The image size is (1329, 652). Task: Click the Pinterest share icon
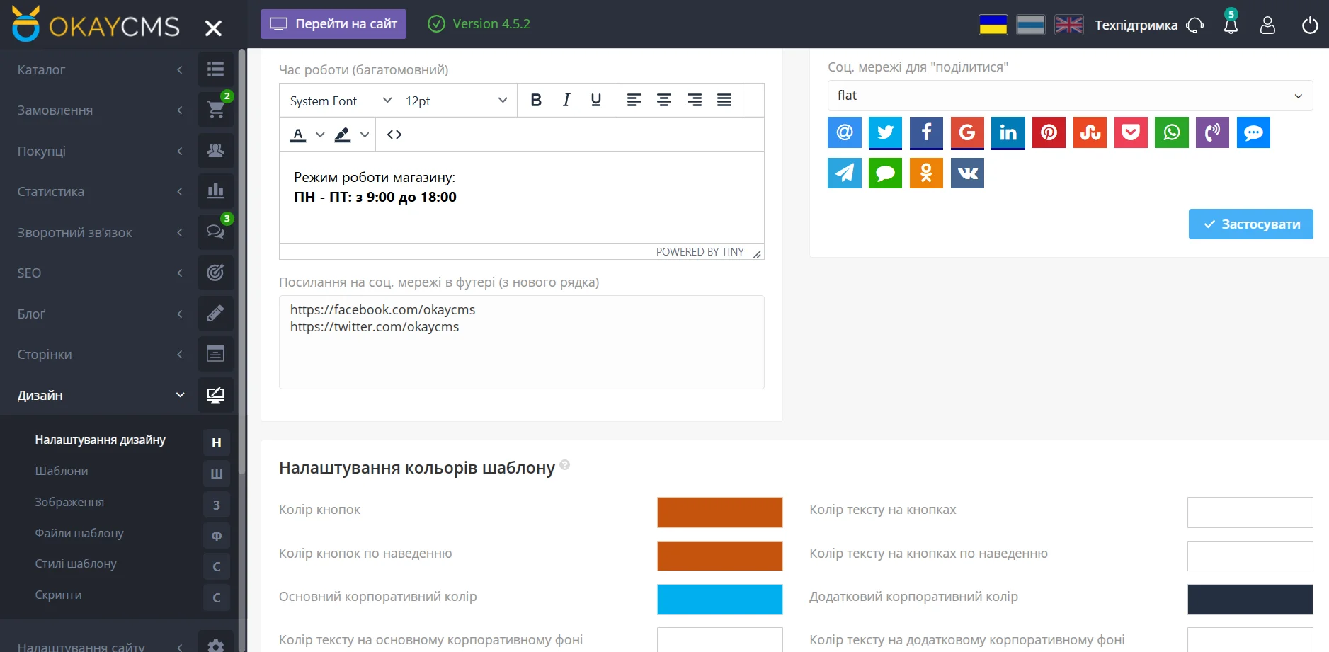[1049, 132]
